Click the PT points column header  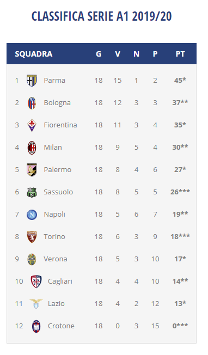(180, 54)
